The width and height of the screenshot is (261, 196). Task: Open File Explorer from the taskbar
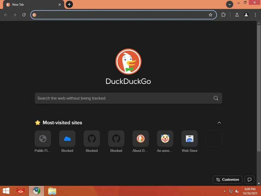coord(52,191)
